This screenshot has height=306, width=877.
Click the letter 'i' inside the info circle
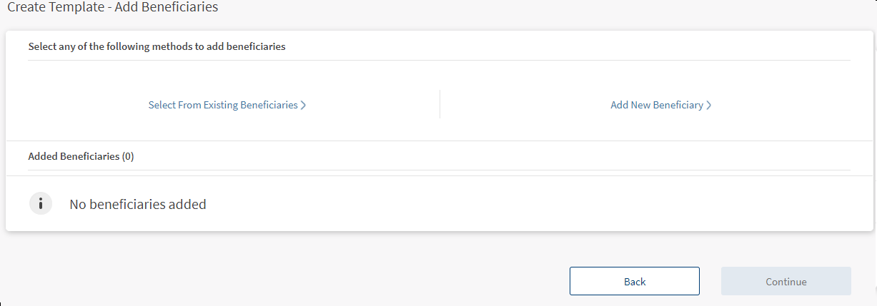pyautogui.click(x=41, y=203)
